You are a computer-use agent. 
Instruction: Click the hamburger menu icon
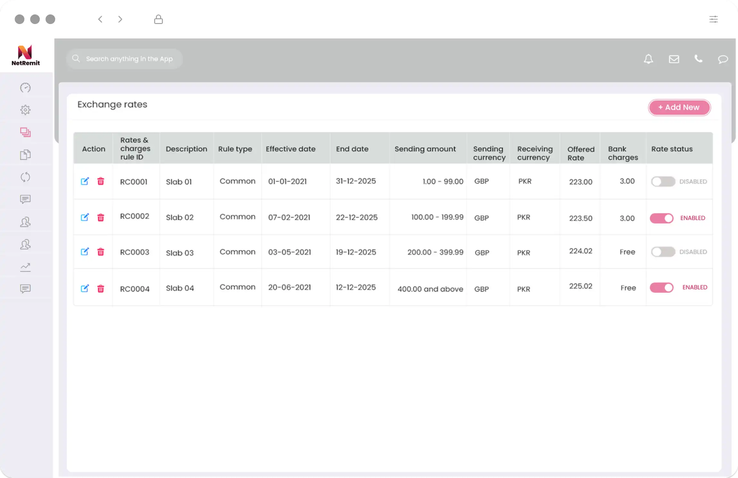pos(714,19)
